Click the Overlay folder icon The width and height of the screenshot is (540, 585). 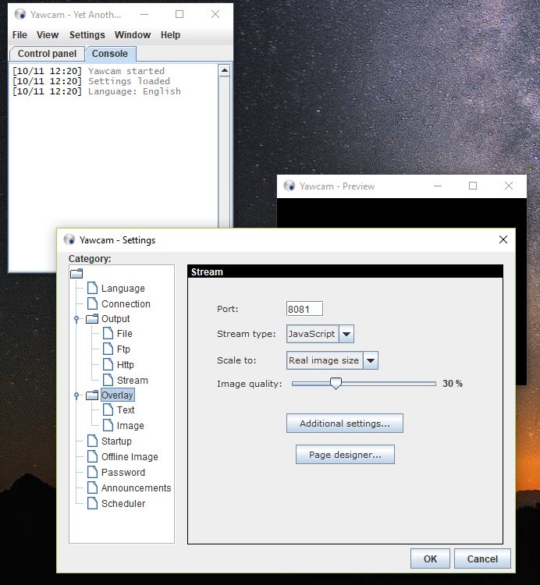(92, 395)
